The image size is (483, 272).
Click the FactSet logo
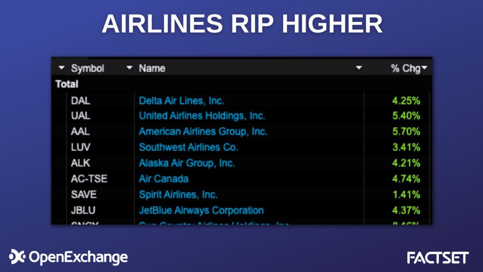coord(438,258)
